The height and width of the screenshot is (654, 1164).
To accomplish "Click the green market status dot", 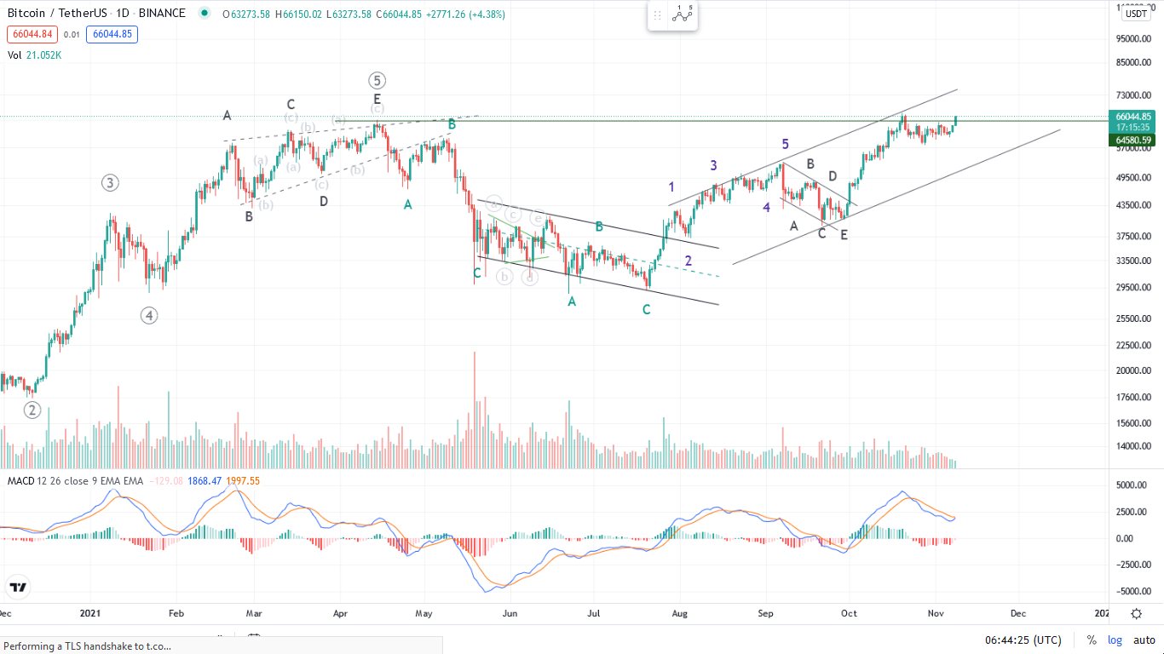I will coord(204,14).
